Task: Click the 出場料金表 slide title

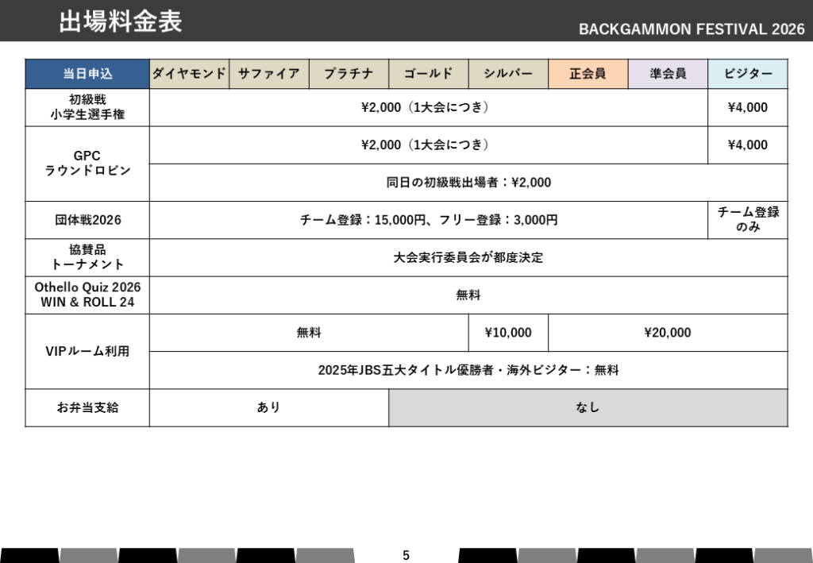Action: click(121, 22)
